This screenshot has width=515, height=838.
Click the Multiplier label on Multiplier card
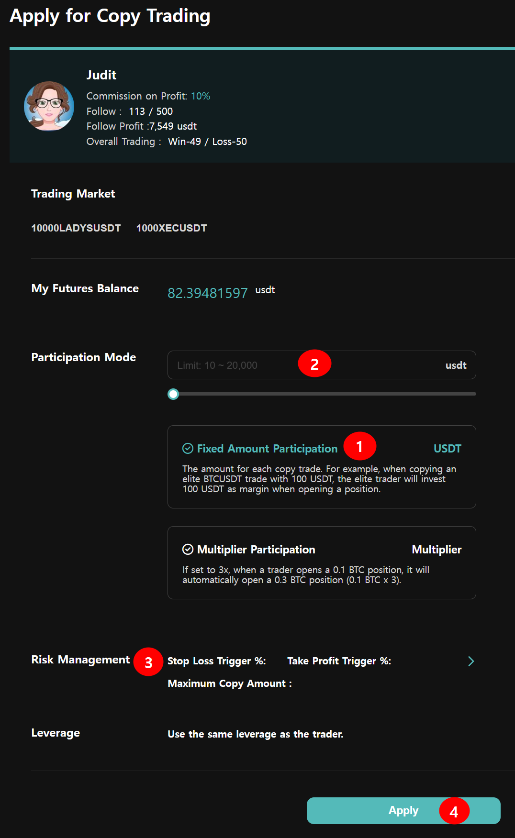(x=437, y=550)
